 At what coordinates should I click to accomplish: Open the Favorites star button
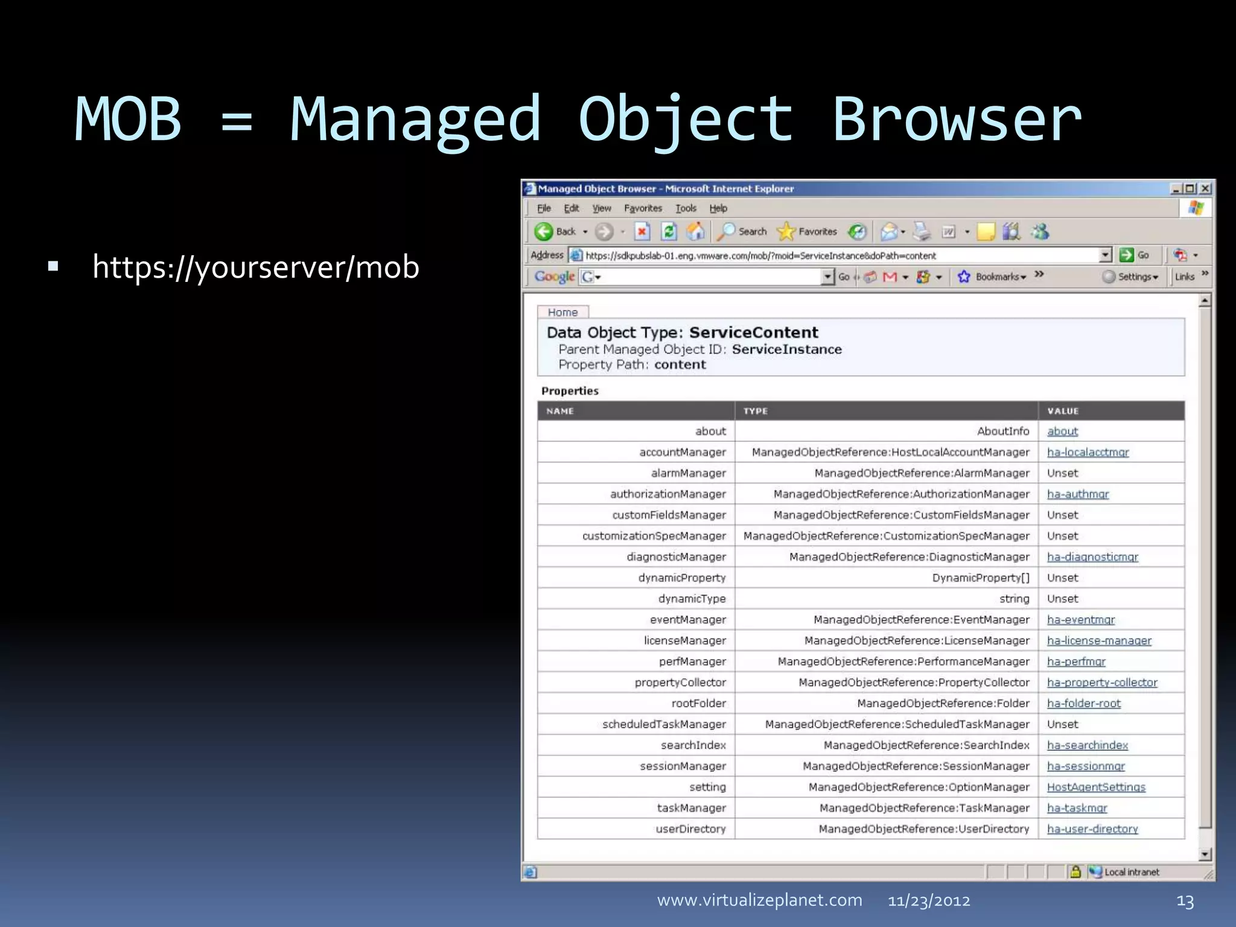808,231
